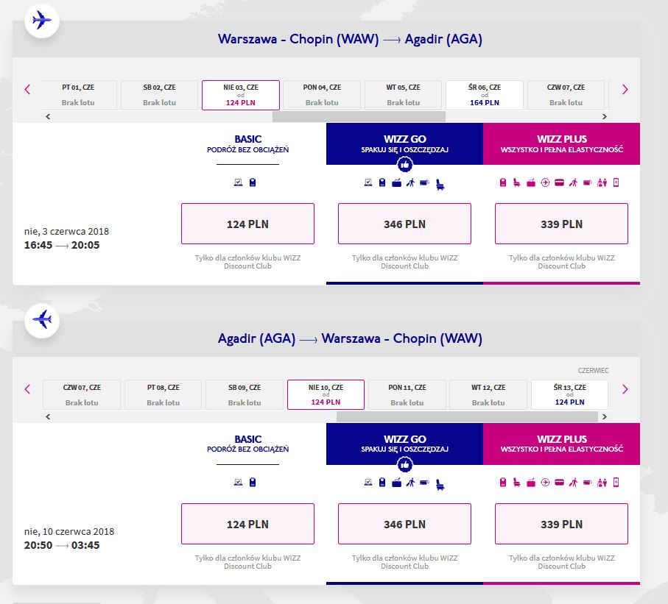Select the NIE 03, CZE date tab at 124 PLN
The width and height of the screenshot is (668, 604).
point(241,95)
